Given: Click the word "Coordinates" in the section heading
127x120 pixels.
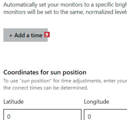Looking at the screenshot, I should (x=21, y=72).
